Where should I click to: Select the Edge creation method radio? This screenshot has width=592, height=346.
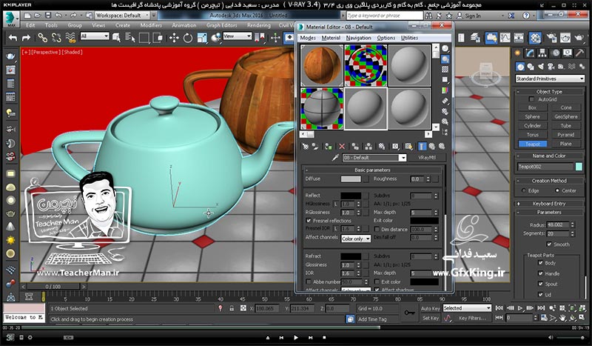(x=523, y=190)
